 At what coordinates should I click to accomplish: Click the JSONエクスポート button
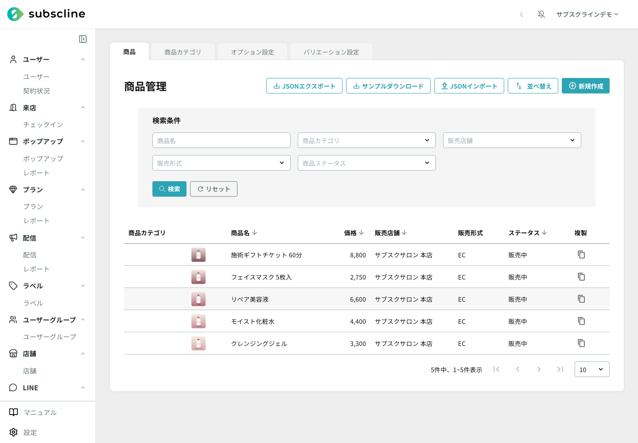coord(304,86)
